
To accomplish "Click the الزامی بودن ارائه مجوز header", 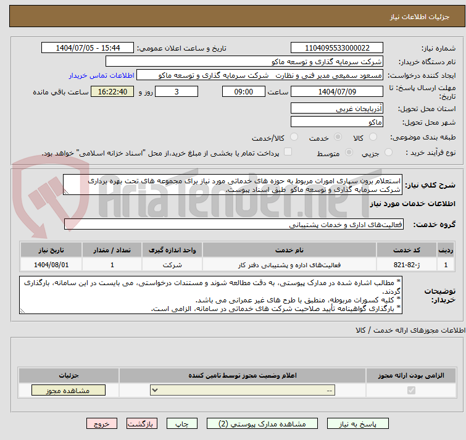I will [x=411, y=376].
